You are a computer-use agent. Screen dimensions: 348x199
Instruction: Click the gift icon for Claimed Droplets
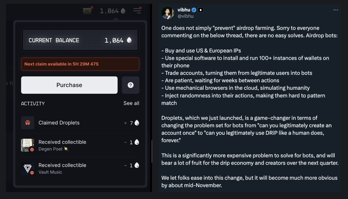[x=28, y=122]
